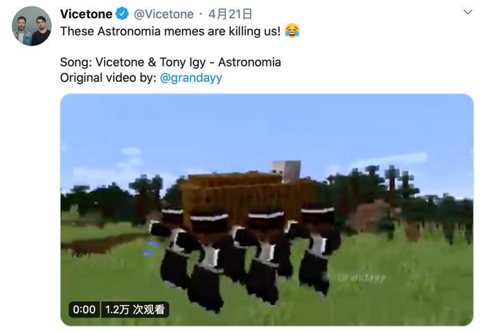This screenshot has width=485, height=332.
Task: Click the word Astronomia in the song credit
Action: tap(249, 62)
